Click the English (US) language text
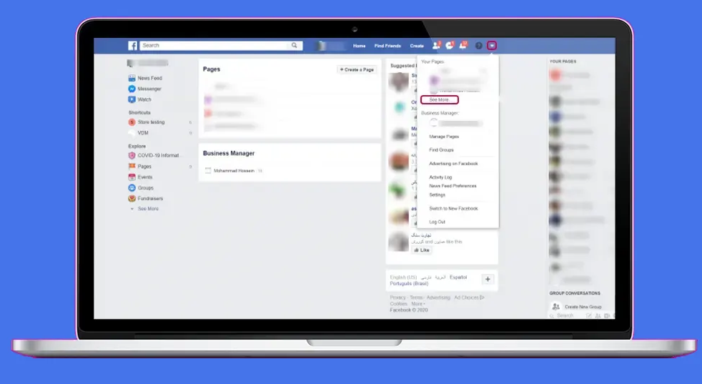This screenshot has height=384, width=702. 403,277
